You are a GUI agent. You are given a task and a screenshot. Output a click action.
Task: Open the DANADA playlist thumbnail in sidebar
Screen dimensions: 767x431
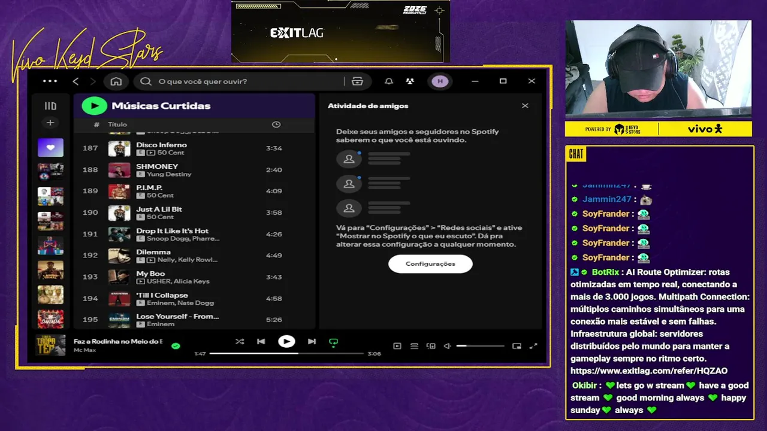coord(50,319)
